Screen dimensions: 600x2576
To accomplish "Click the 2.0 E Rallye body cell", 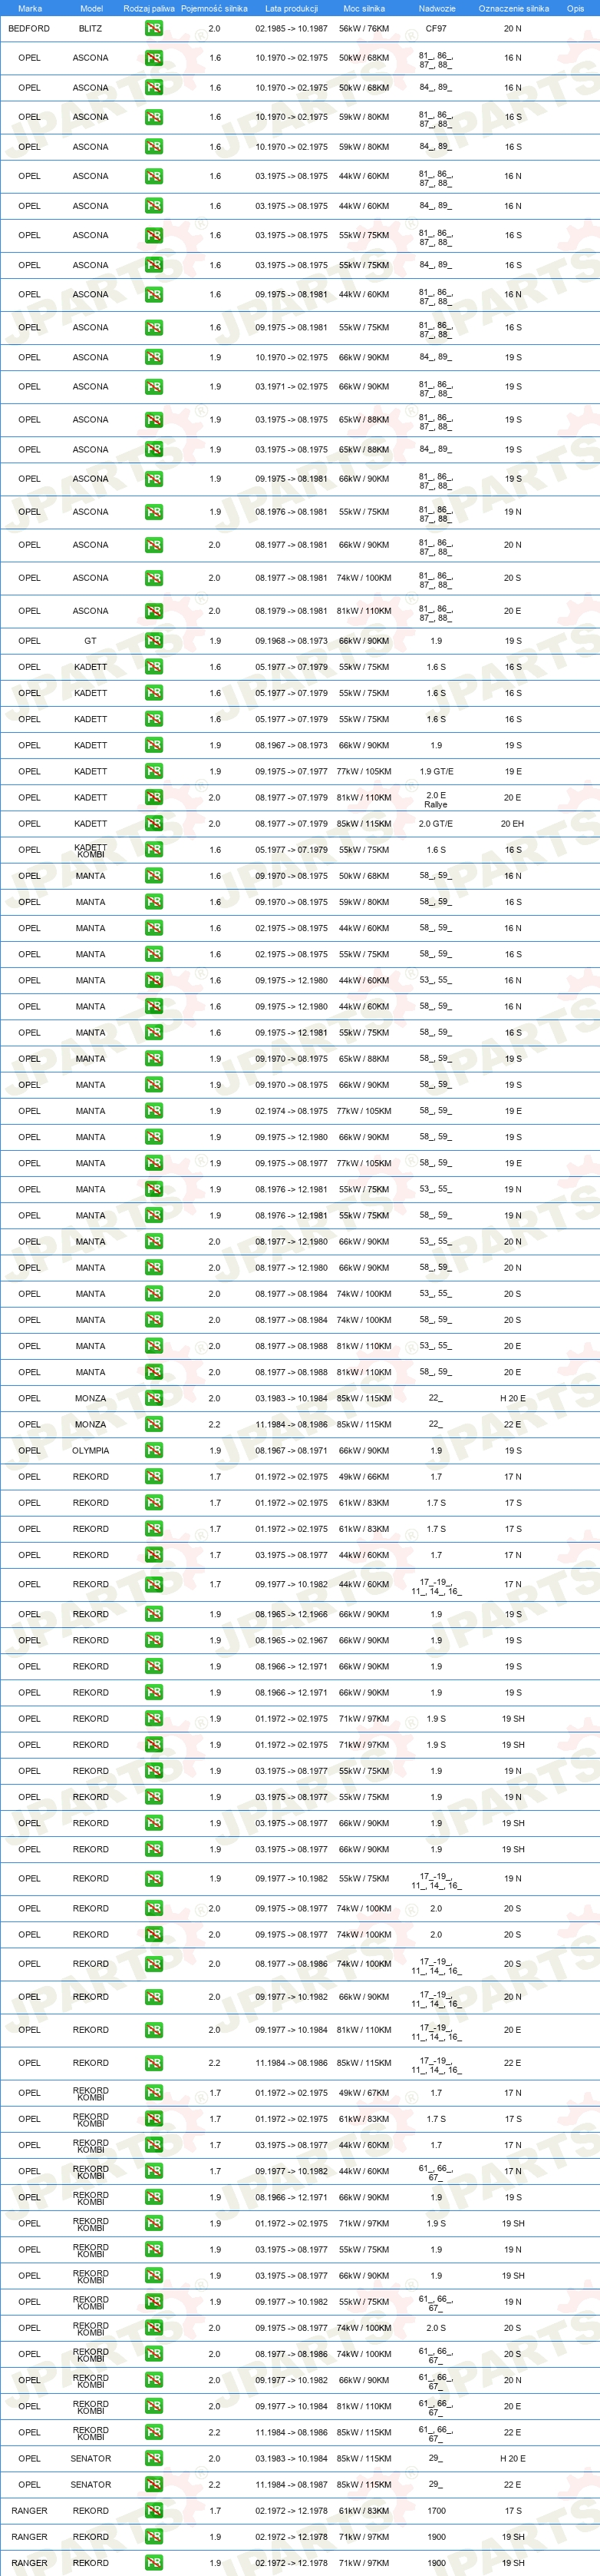I will tap(437, 799).
